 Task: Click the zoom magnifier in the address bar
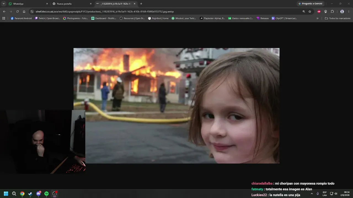click(304, 12)
